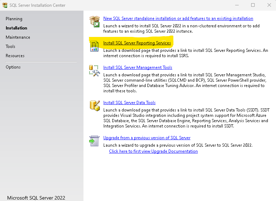The height and width of the screenshot is (201, 276).
Task: Click the 'Microsoft SQL Server 2022' footer text
Action: click(x=36, y=198)
